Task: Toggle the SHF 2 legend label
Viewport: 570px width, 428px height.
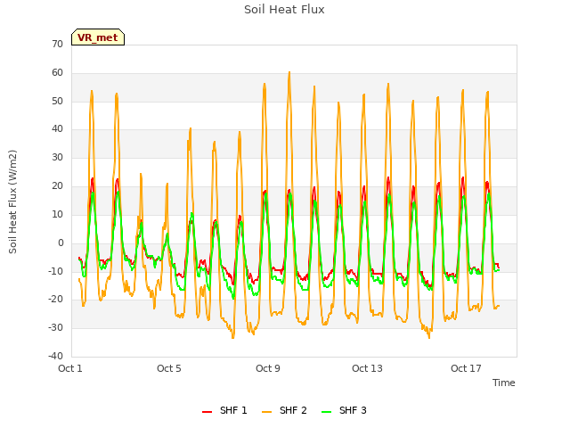Action: point(293,410)
